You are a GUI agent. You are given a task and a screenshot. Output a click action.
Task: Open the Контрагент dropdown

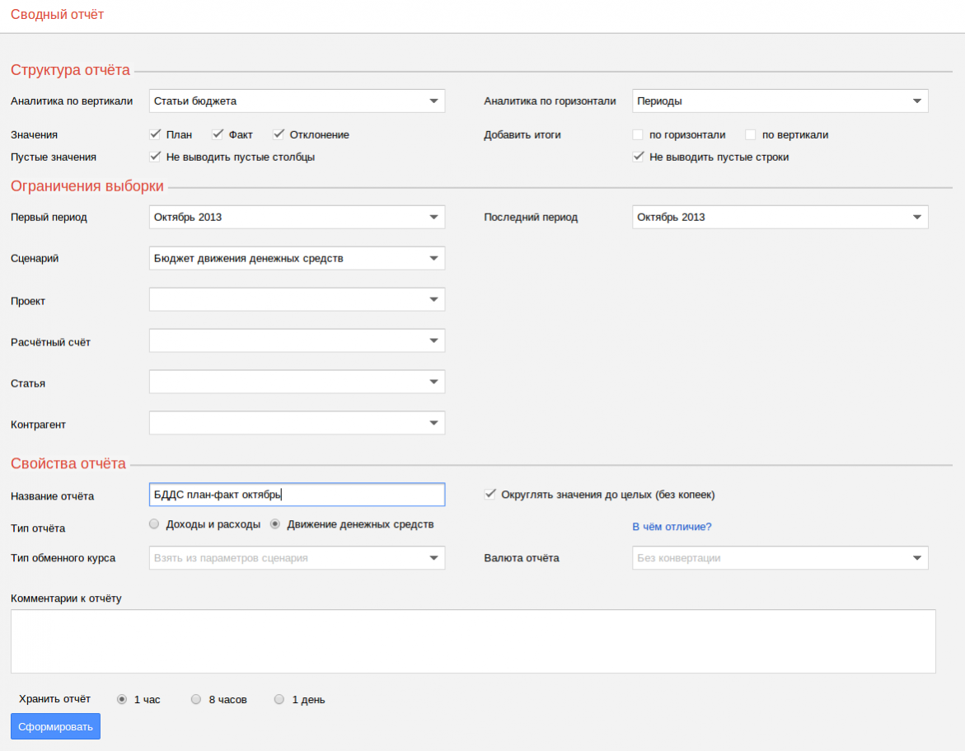[297, 424]
